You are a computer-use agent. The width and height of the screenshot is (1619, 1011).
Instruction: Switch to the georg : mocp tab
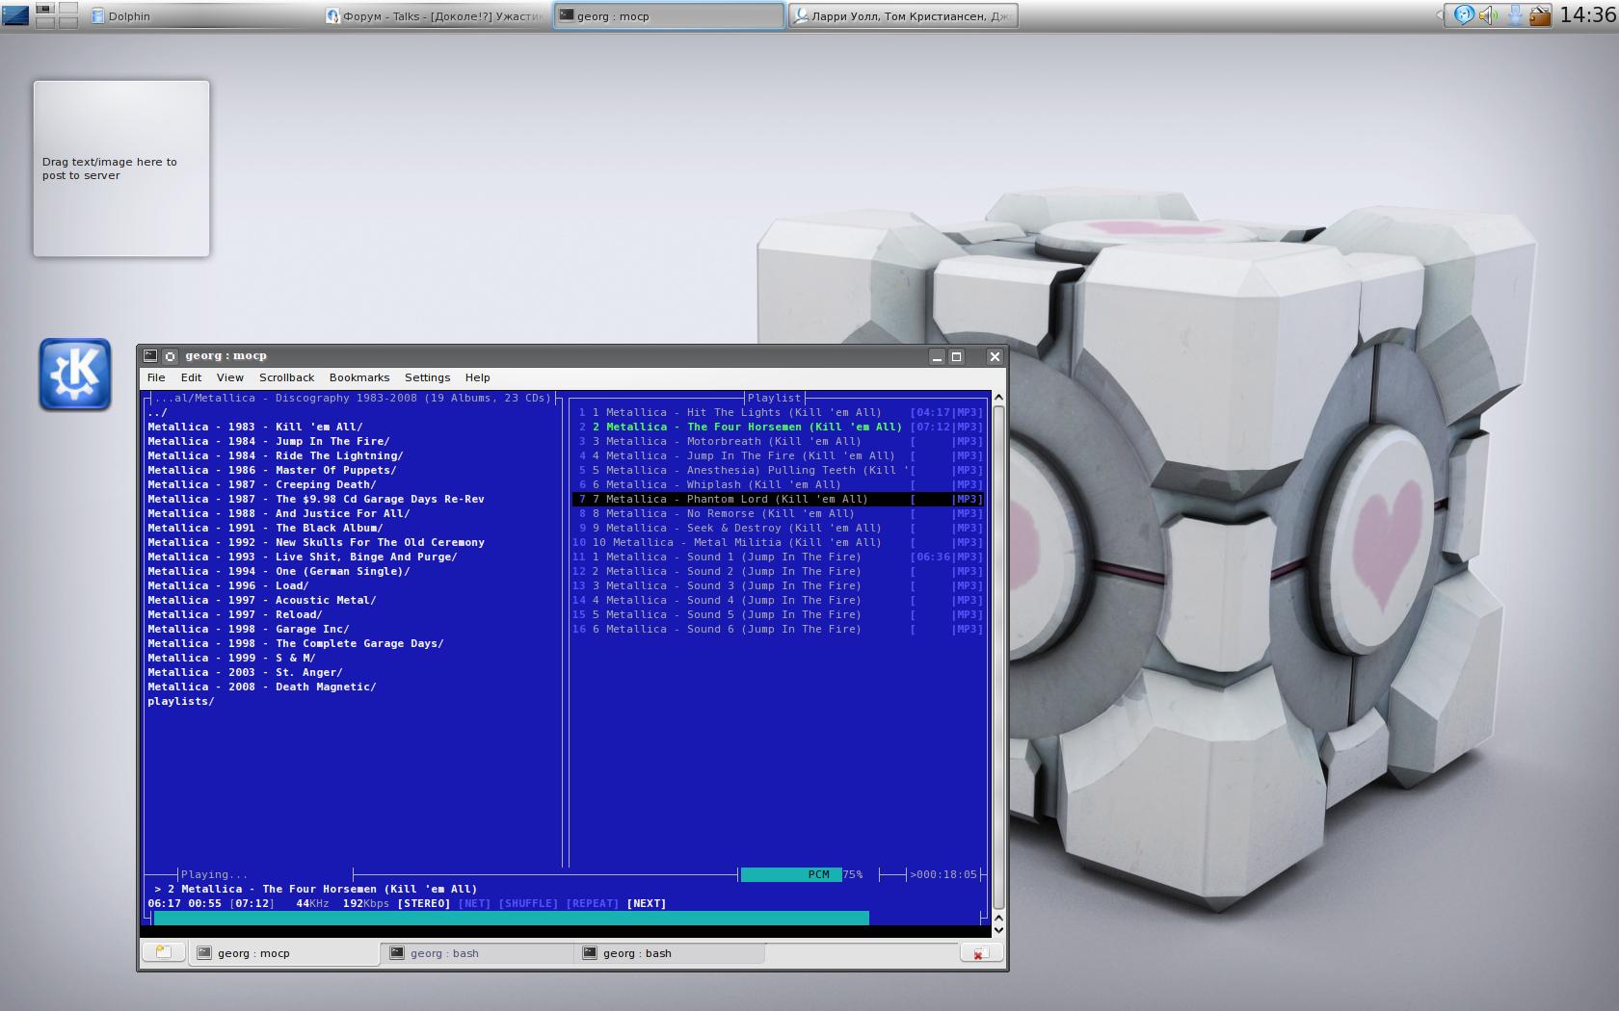tap(284, 953)
